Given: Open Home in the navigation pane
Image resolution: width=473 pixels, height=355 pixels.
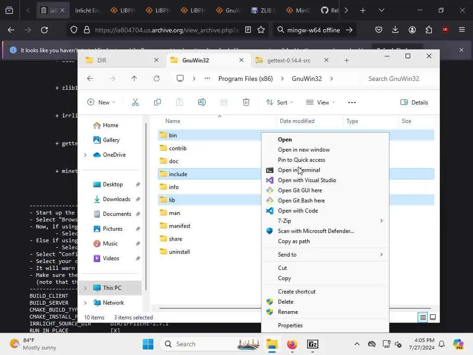Looking at the screenshot, I should pos(106,125).
